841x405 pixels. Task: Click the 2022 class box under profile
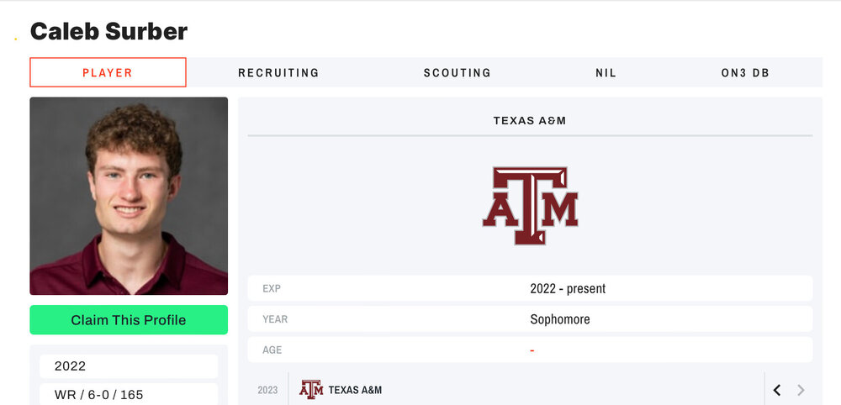[129, 366]
